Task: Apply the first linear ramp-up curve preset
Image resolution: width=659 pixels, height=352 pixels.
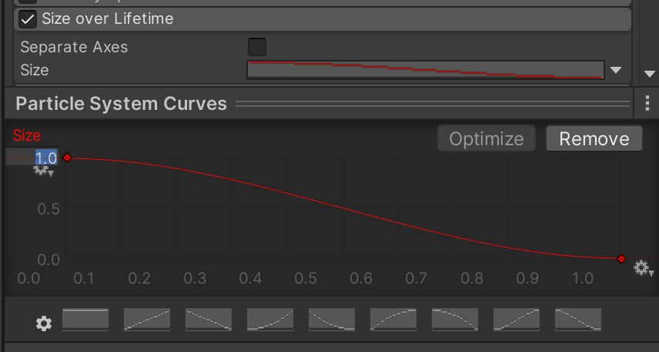Action: (147, 320)
